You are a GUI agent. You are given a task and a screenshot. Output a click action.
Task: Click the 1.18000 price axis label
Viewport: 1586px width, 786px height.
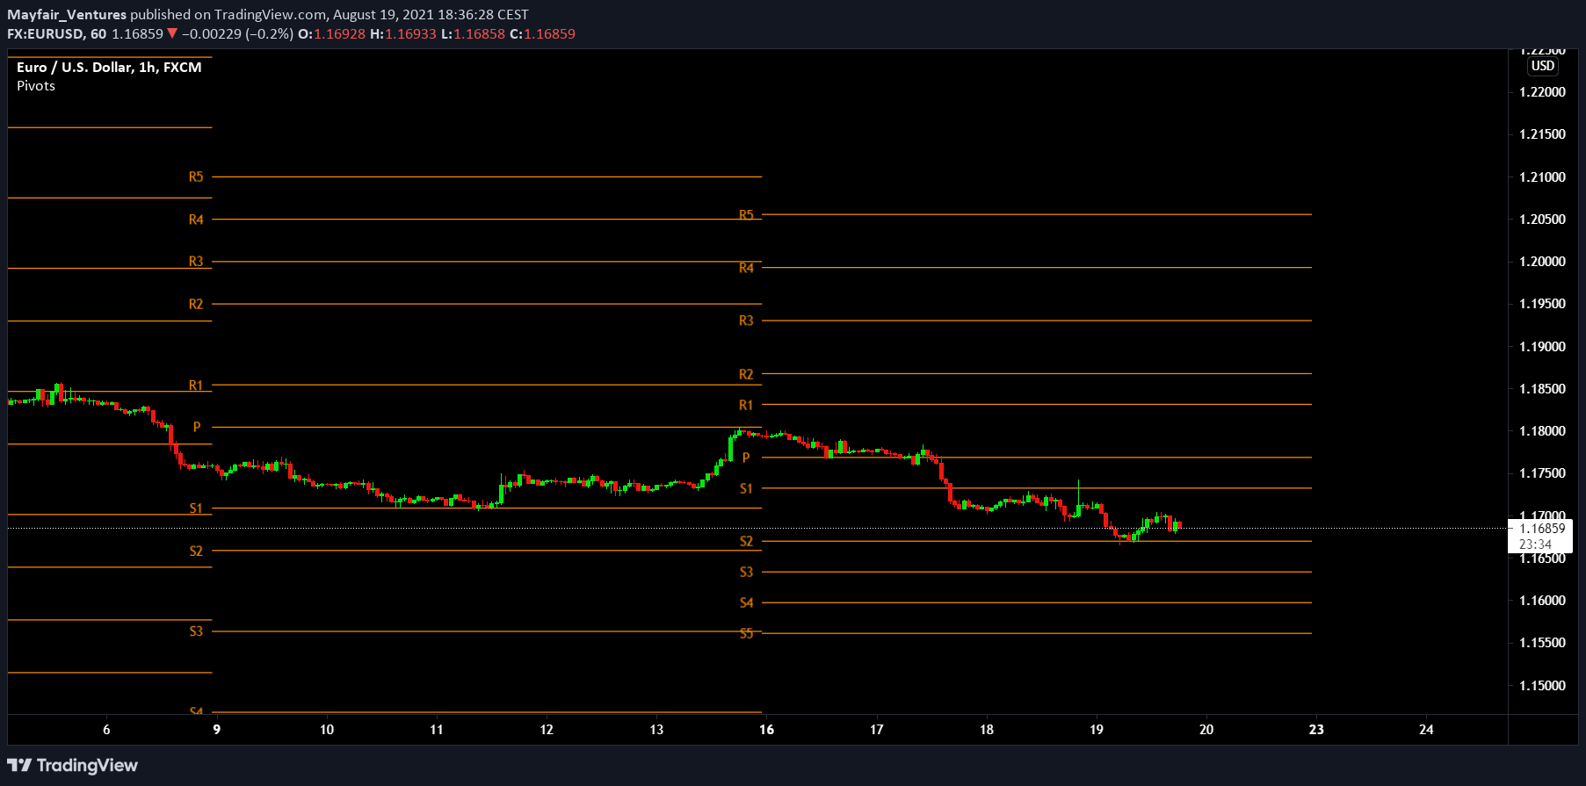pos(1542,431)
